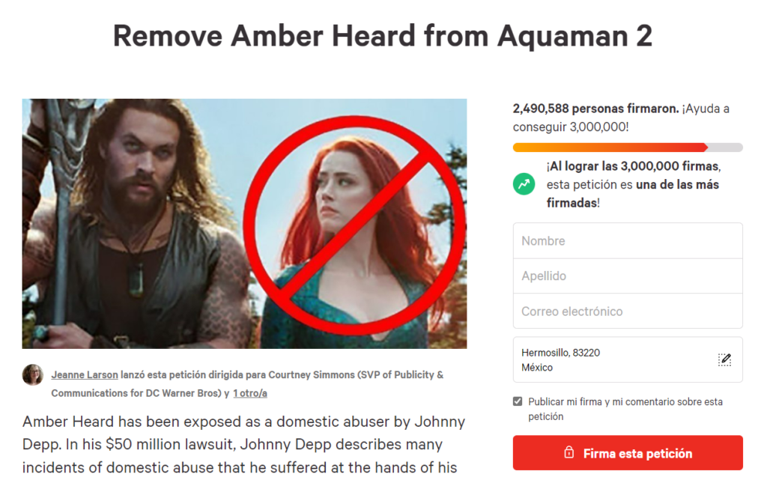Click the "1 otro/a" recipients link
767x477 pixels.
250,393
